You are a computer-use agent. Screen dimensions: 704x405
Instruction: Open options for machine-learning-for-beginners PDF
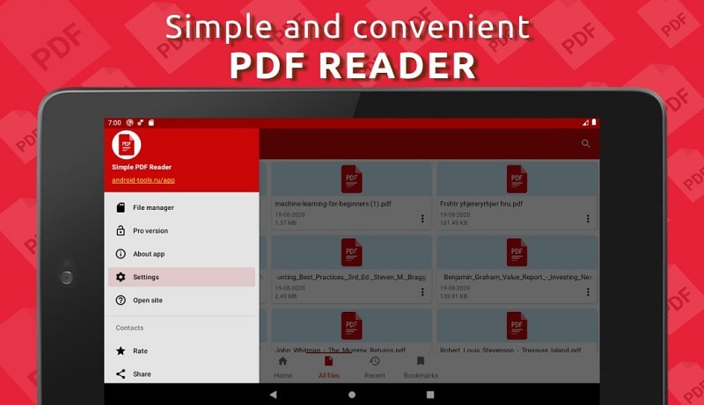coord(422,219)
